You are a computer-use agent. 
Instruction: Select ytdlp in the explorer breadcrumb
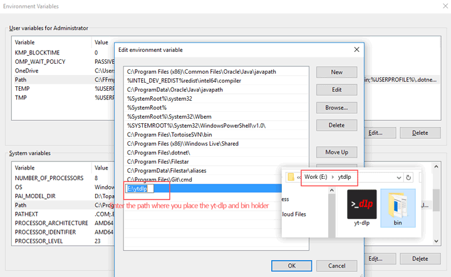coord(345,177)
